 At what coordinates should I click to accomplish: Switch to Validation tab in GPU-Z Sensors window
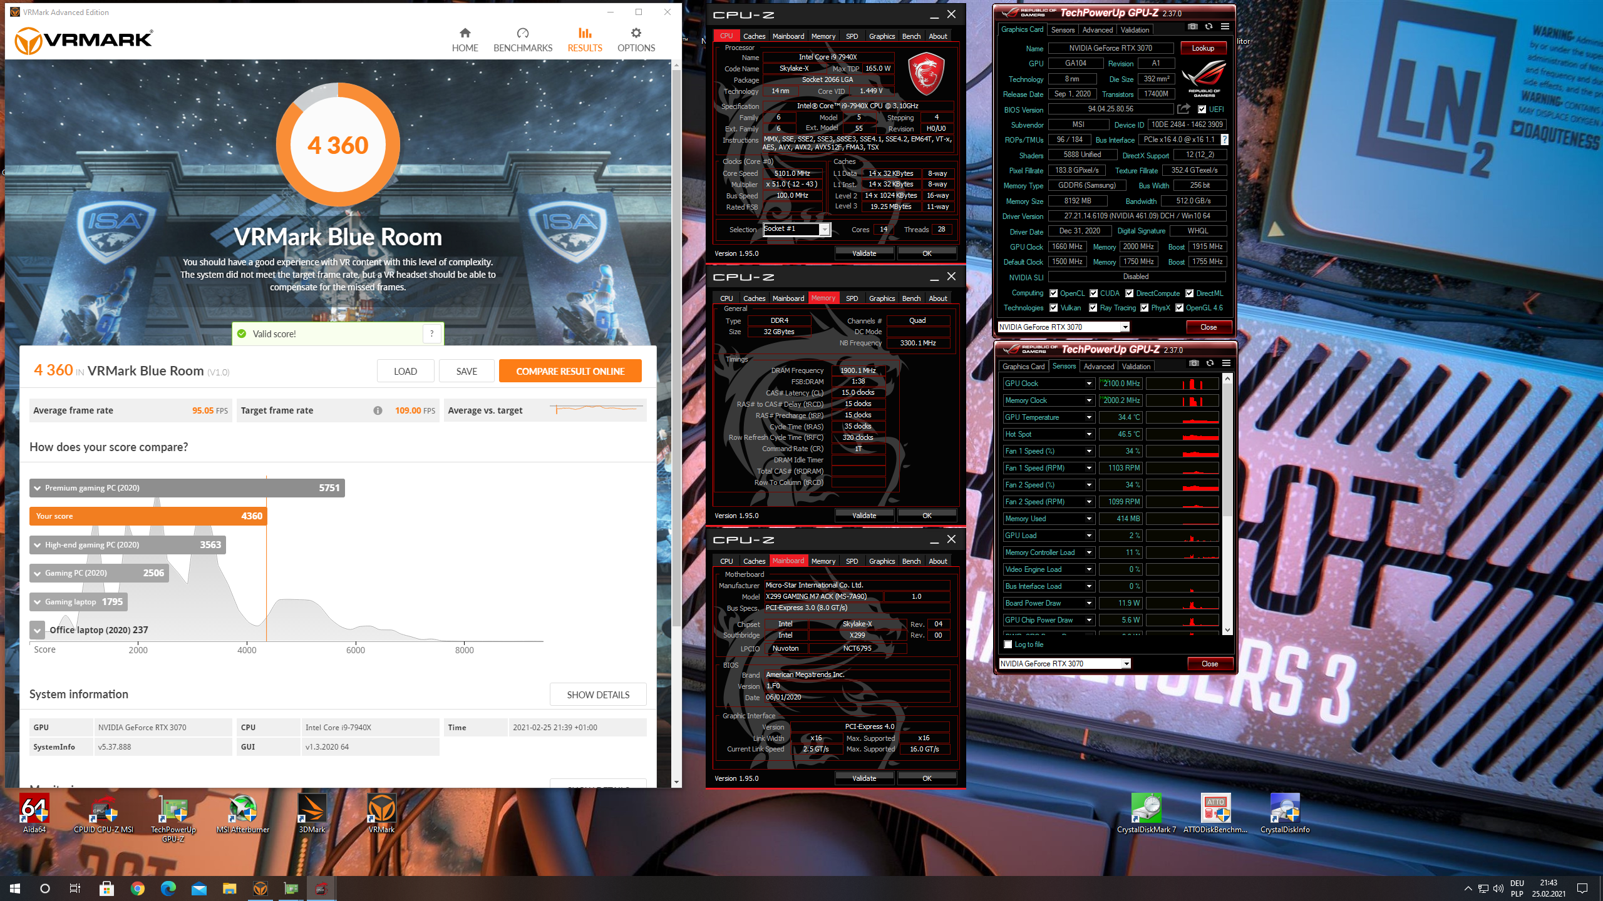(x=1136, y=367)
